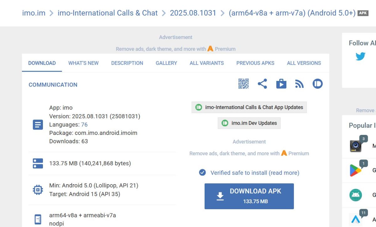Click the Premium link in the top ad notice

(x=225, y=49)
